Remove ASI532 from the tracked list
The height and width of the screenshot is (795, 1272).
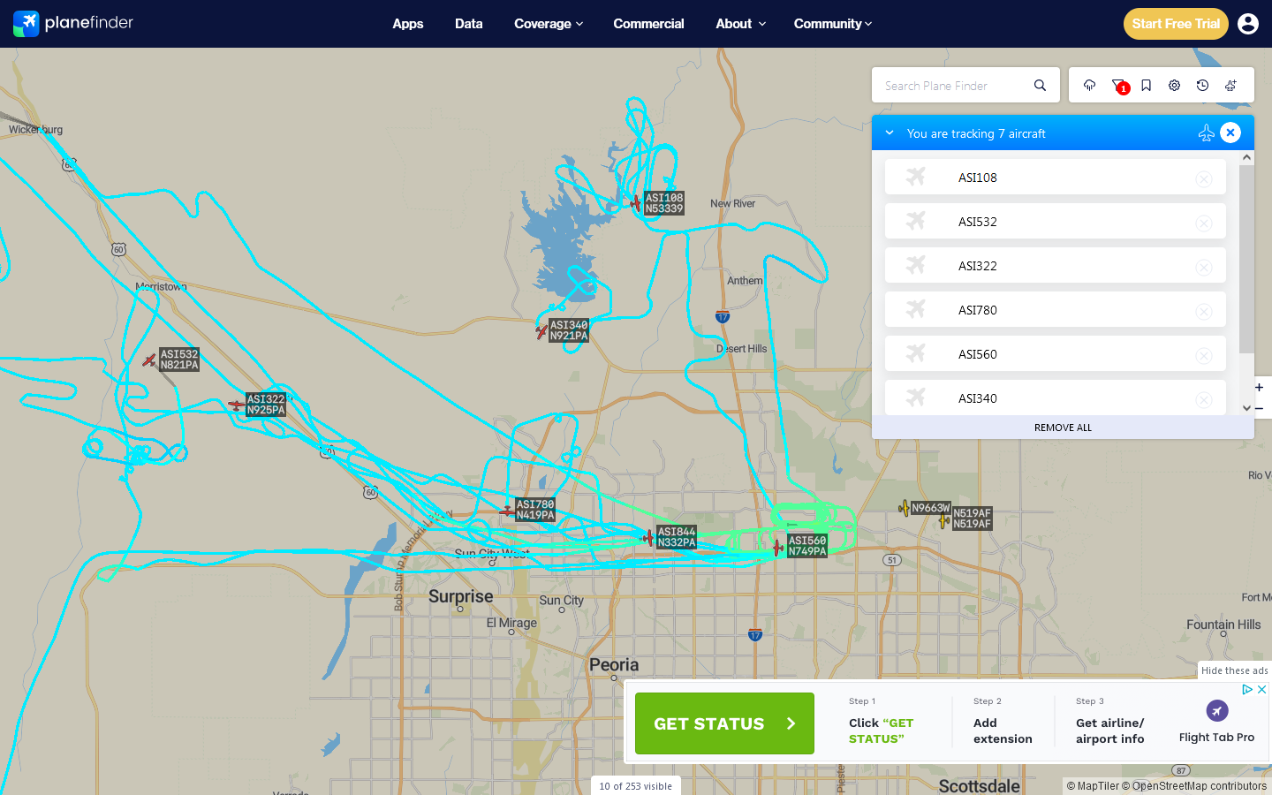pos(1204,223)
